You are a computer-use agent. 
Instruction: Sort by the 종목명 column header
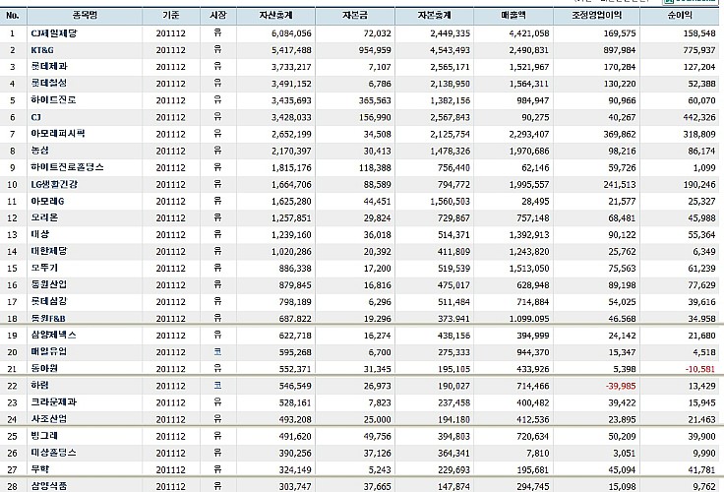85,15
